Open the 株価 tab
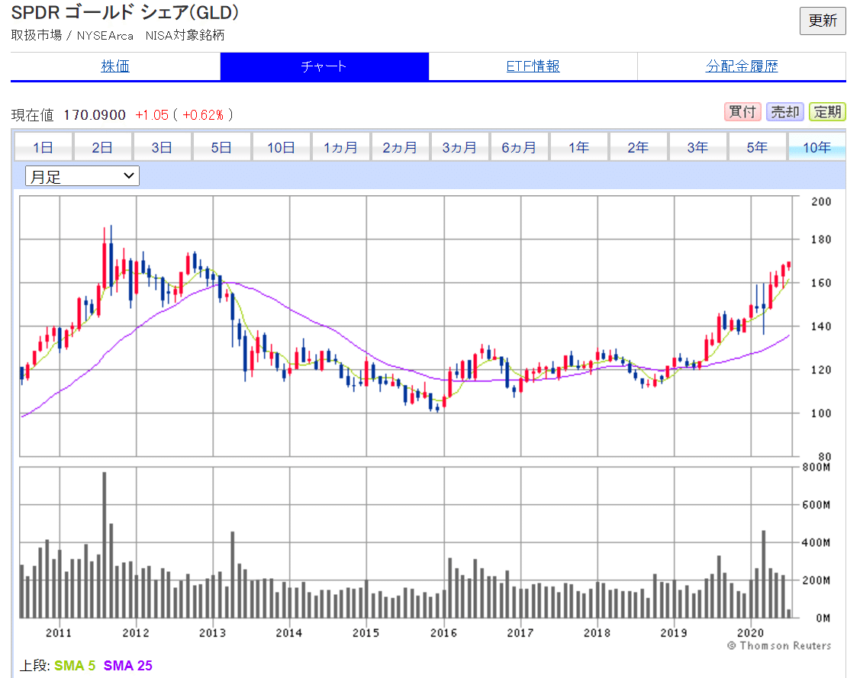 pos(115,66)
